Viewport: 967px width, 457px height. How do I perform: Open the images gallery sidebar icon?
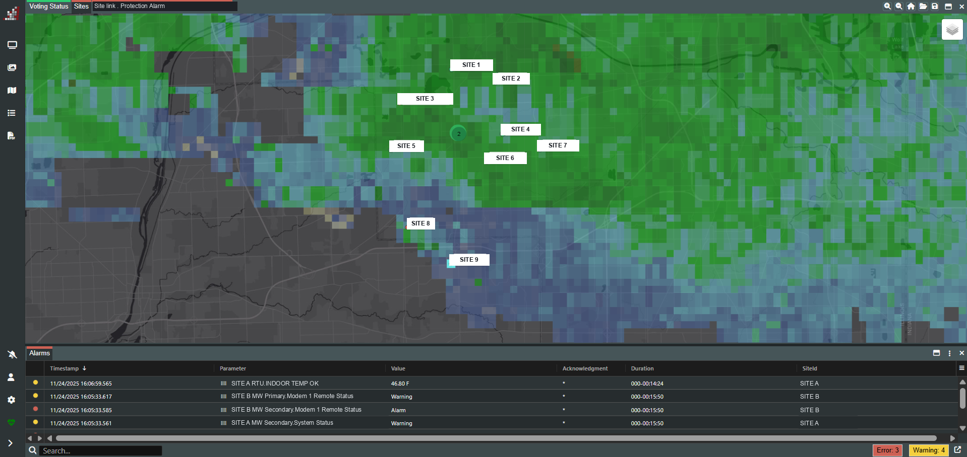point(12,67)
